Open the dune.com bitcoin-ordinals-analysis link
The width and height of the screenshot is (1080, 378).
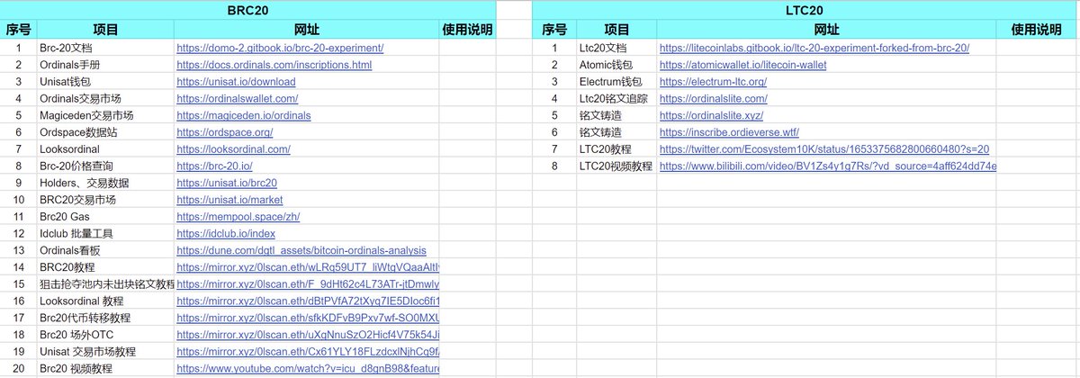301,250
